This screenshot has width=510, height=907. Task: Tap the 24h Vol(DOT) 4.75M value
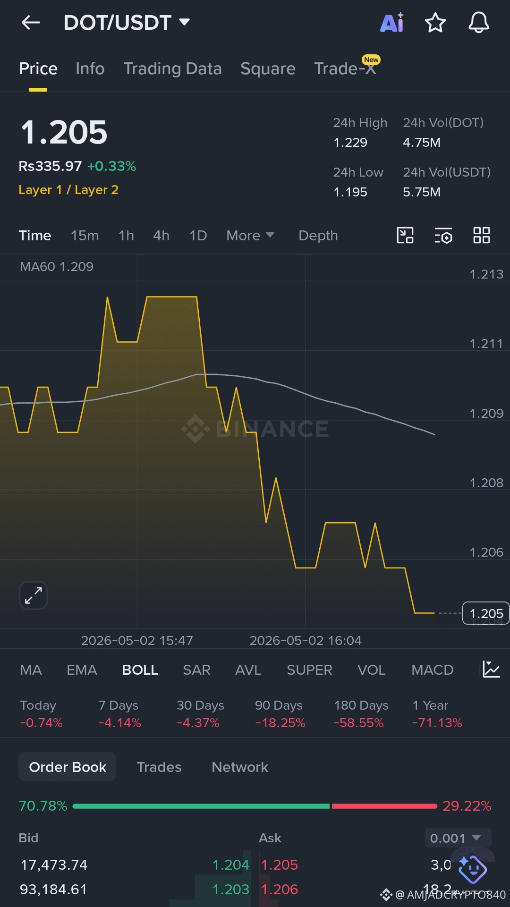(x=422, y=143)
